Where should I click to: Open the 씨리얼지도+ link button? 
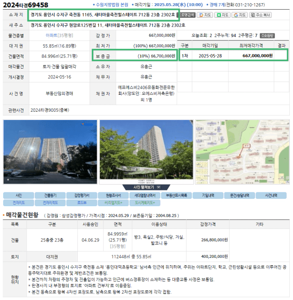point(114,202)
